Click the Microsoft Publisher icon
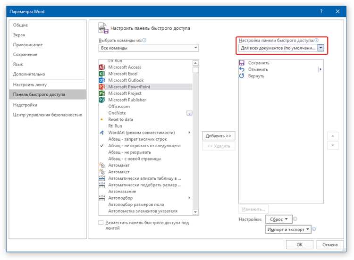Screen dimensions: 354x260 pyautogui.click(x=102, y=100)
